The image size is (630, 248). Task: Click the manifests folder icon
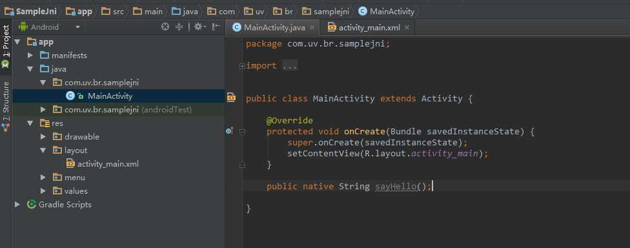(x=45, y=56)
